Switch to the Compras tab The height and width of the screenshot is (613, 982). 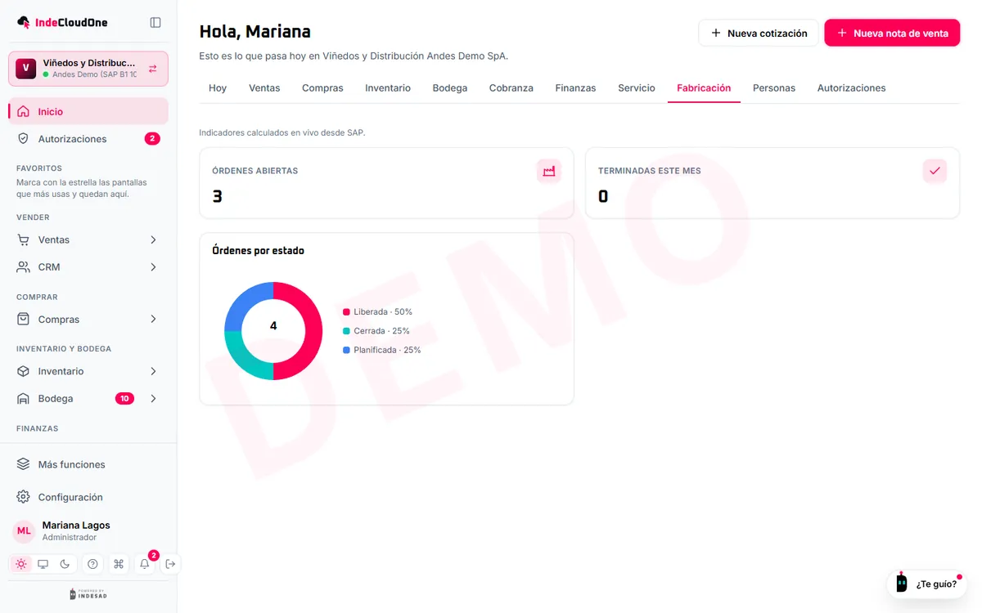click(x=322, y=87)
